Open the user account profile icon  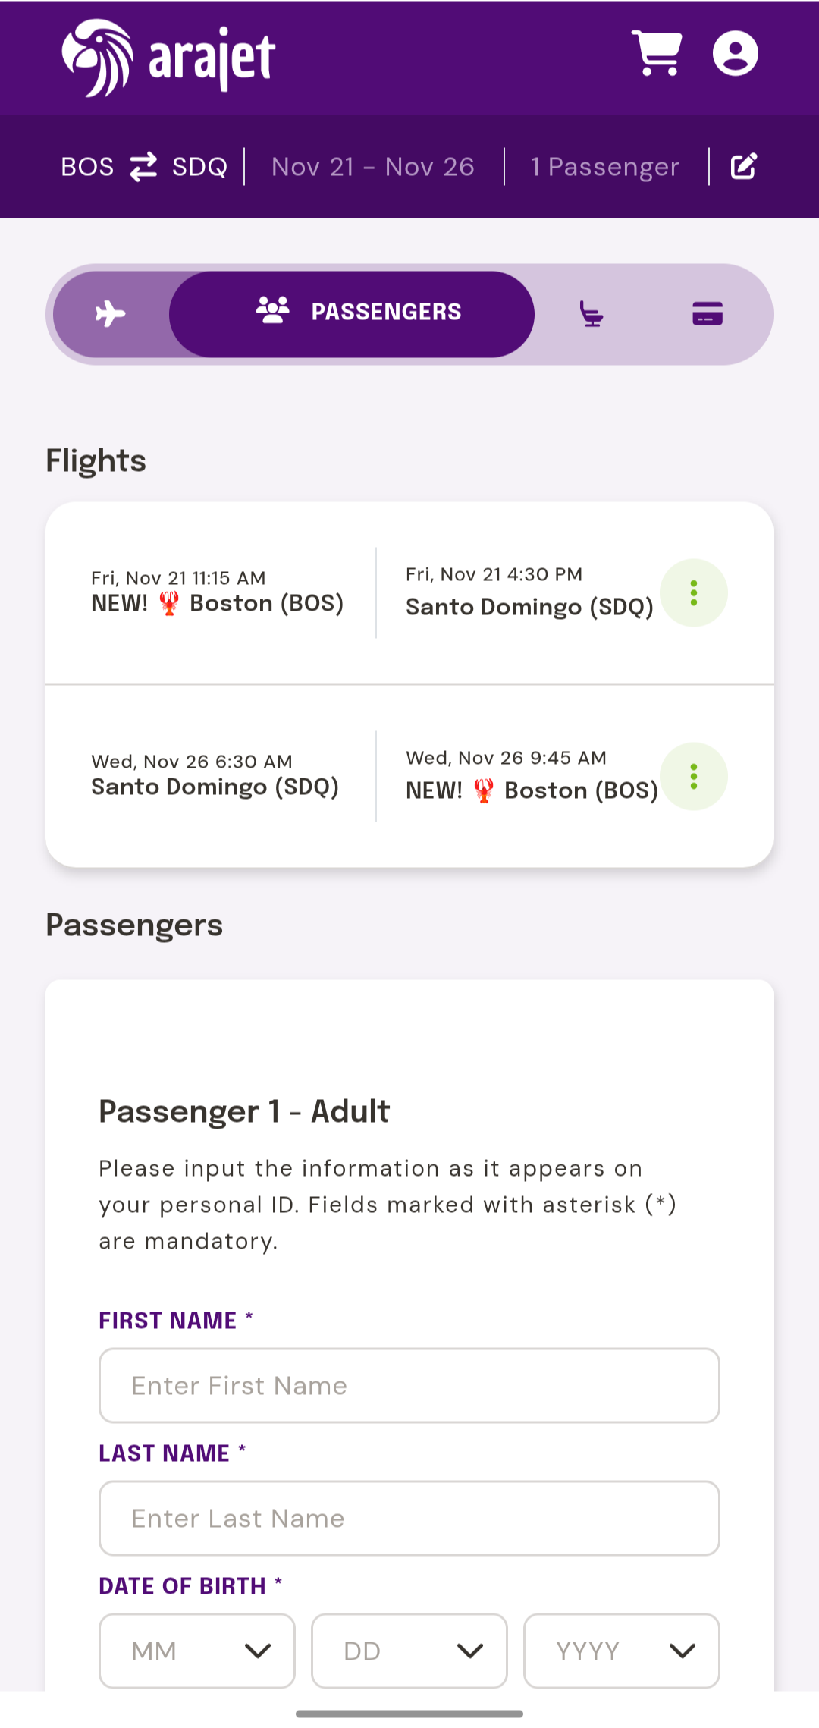click(x=735, y=53)
